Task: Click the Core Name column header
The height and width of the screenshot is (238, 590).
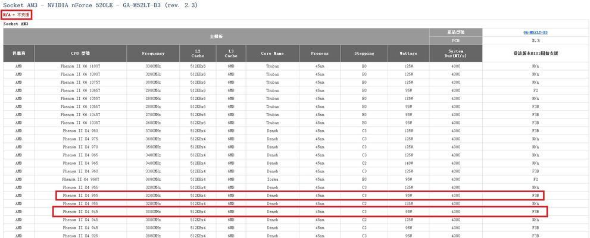Action: 273,54
